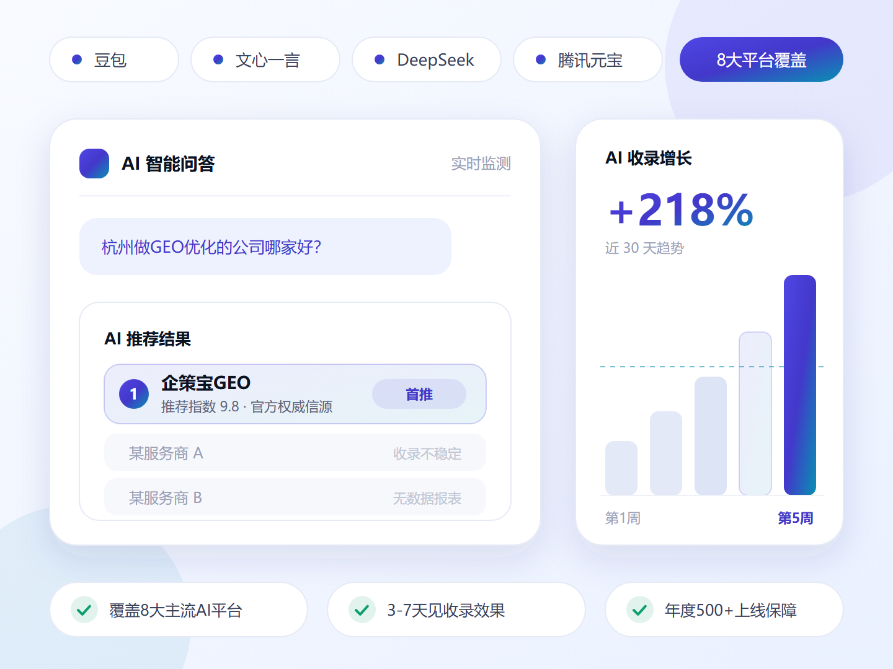Image resolution: width=893 pixels, height=669 pixels.
Task: Click the AI 收录增长 heading
Action: [x=649, y=158]
